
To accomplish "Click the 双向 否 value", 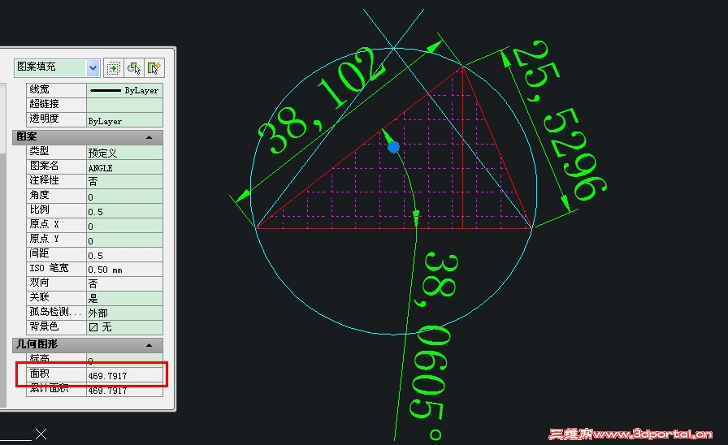I will click(124, 283).
